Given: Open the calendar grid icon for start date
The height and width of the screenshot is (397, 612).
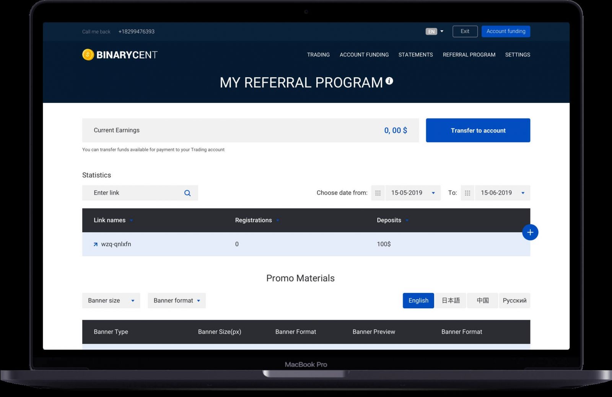Looking at the screenshot, I should [378, 193].
